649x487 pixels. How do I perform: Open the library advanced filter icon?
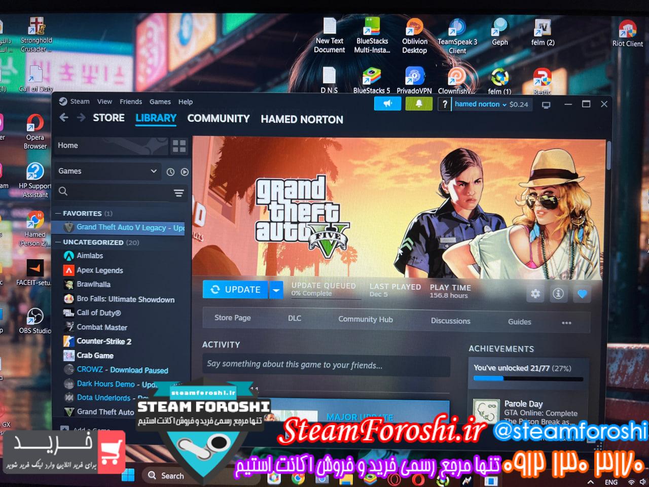178,193
